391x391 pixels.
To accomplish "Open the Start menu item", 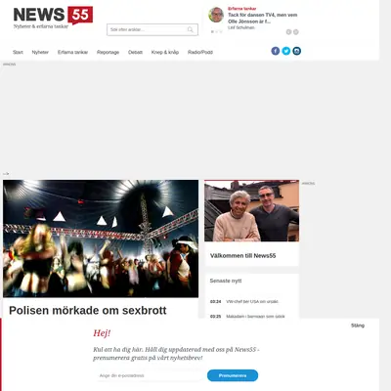I will [x=18, y=52].
